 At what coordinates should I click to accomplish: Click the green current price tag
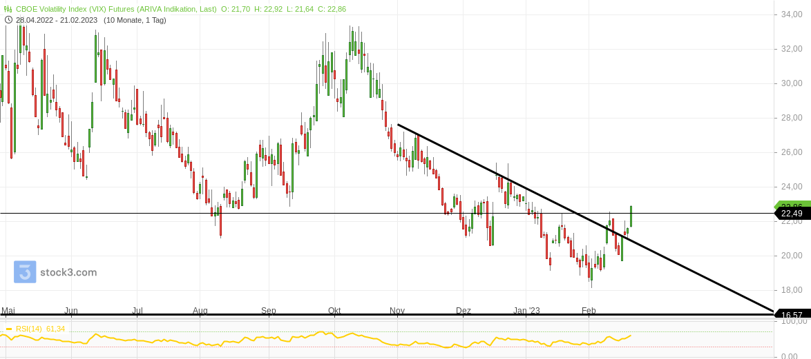(792, 204)
